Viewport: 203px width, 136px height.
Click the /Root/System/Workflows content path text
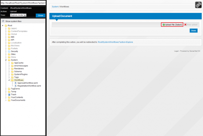point(21,8)
